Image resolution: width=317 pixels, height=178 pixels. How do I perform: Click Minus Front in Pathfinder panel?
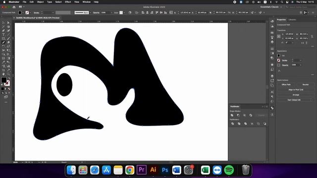pyautogui.click(x=238, y=115)
